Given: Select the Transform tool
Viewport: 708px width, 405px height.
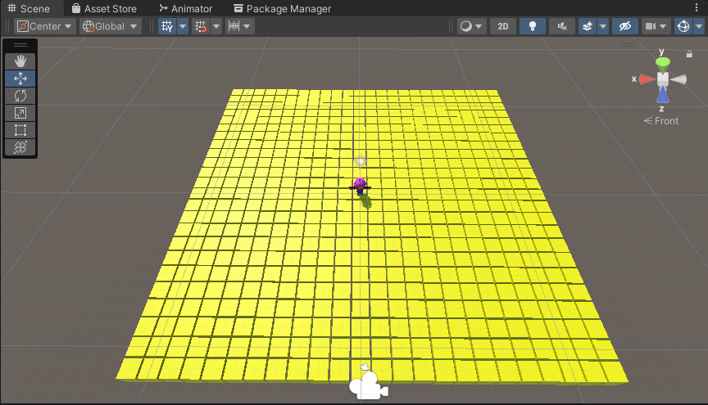Looking at the screenshot, I should click(20, 147).
